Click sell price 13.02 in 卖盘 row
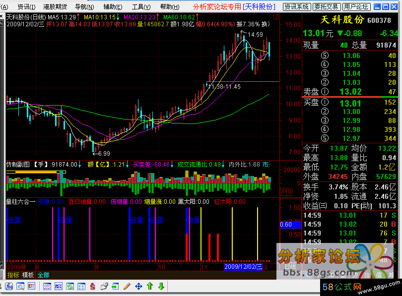Image resolution: width=402 pixels, height=296 pixels. coord(350,92)
